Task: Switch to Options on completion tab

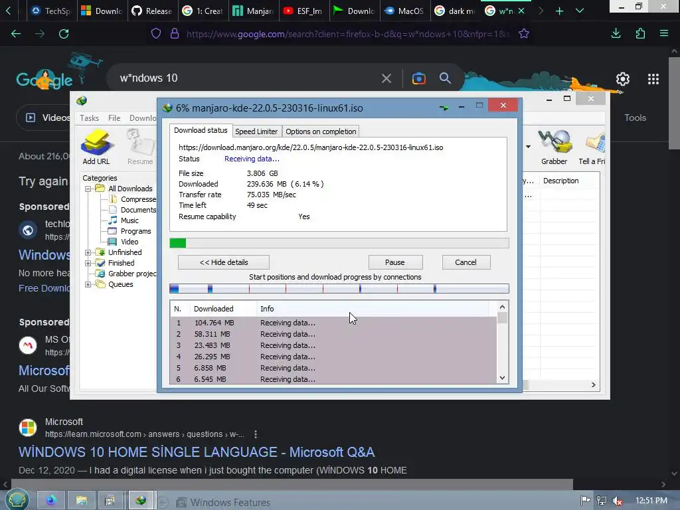Action: (x=321, y=131)
